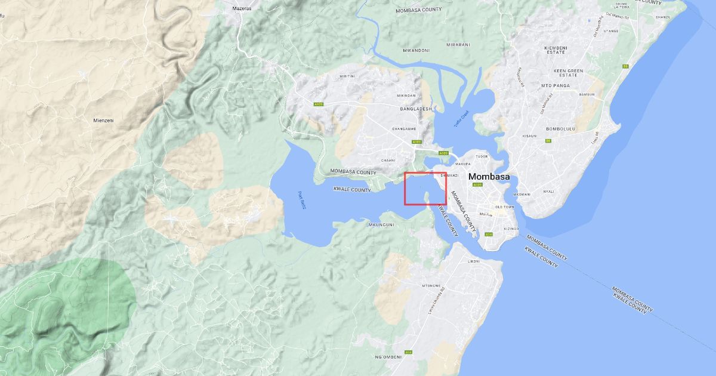Click the Mienzeni place label
The image size is (716, 376).
(x=103, y=120)
